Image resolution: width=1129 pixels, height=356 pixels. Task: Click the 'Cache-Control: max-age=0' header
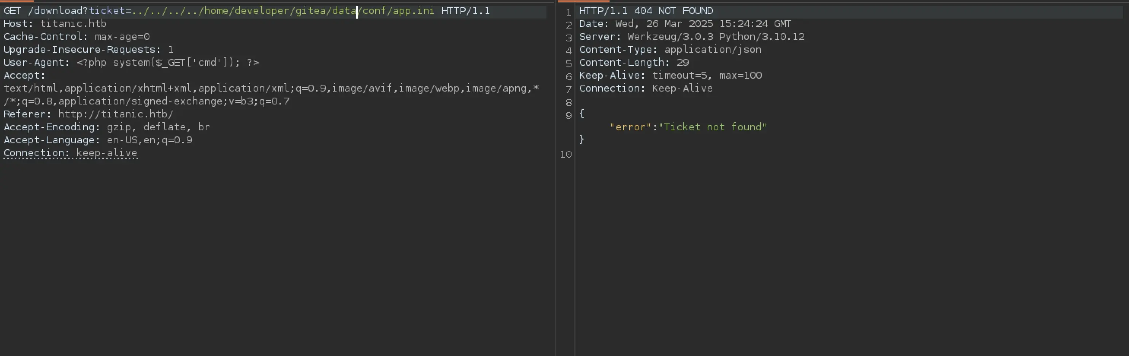coord(77,36)
